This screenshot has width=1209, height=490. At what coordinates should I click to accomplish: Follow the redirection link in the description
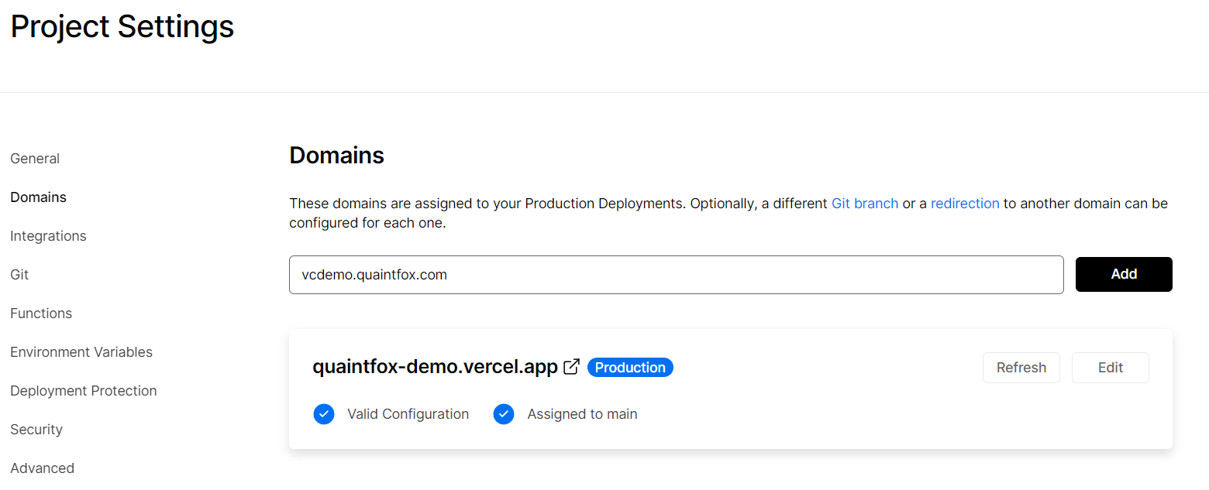[x=965, y=204]
